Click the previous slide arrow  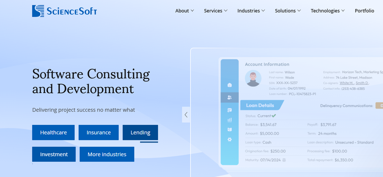186,115
